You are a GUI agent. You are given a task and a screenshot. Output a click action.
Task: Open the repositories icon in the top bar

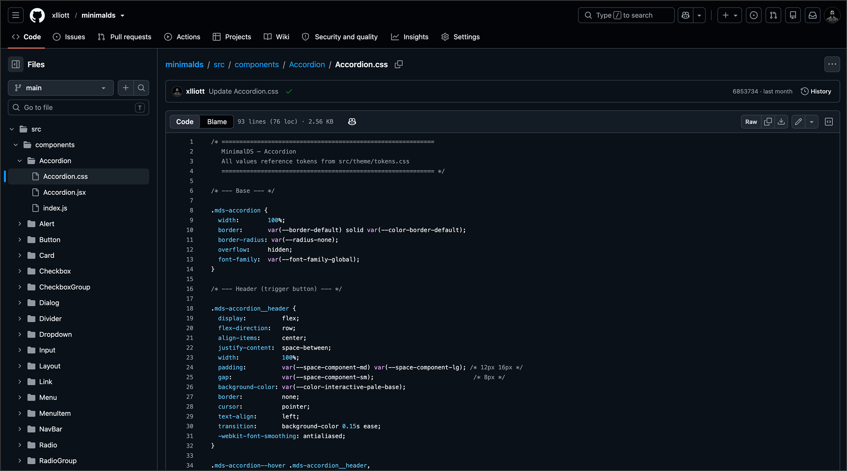tap(793, 15)
